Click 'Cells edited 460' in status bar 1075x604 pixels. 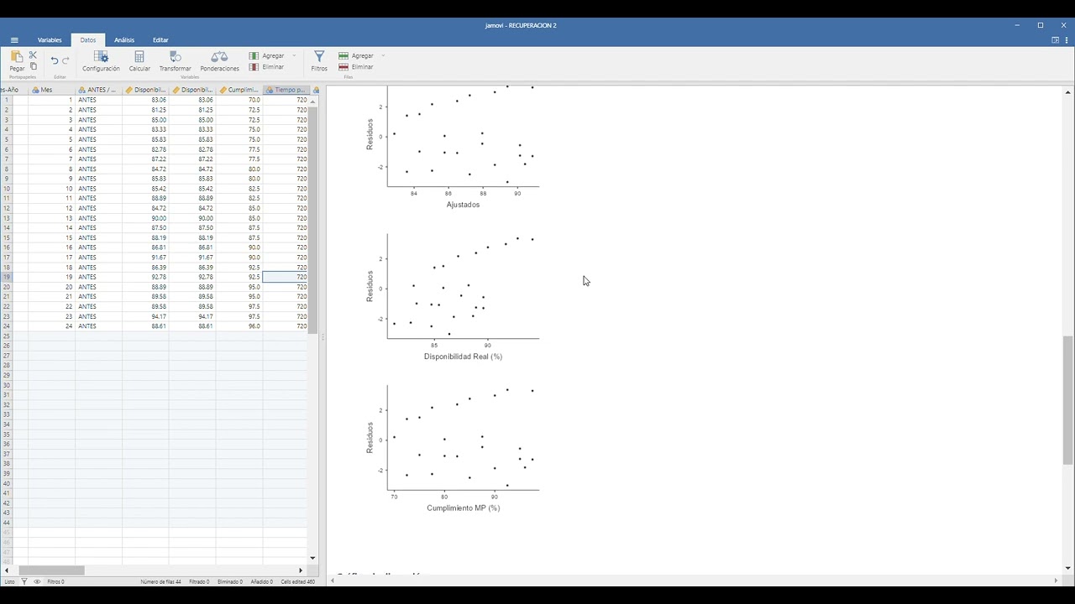click(297, 581)
